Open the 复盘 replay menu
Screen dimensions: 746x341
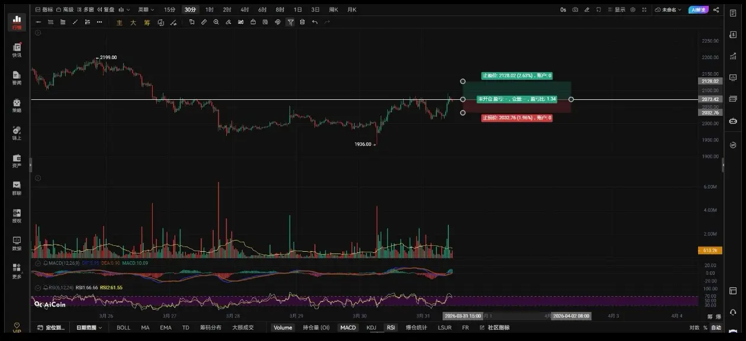(105, 9)
